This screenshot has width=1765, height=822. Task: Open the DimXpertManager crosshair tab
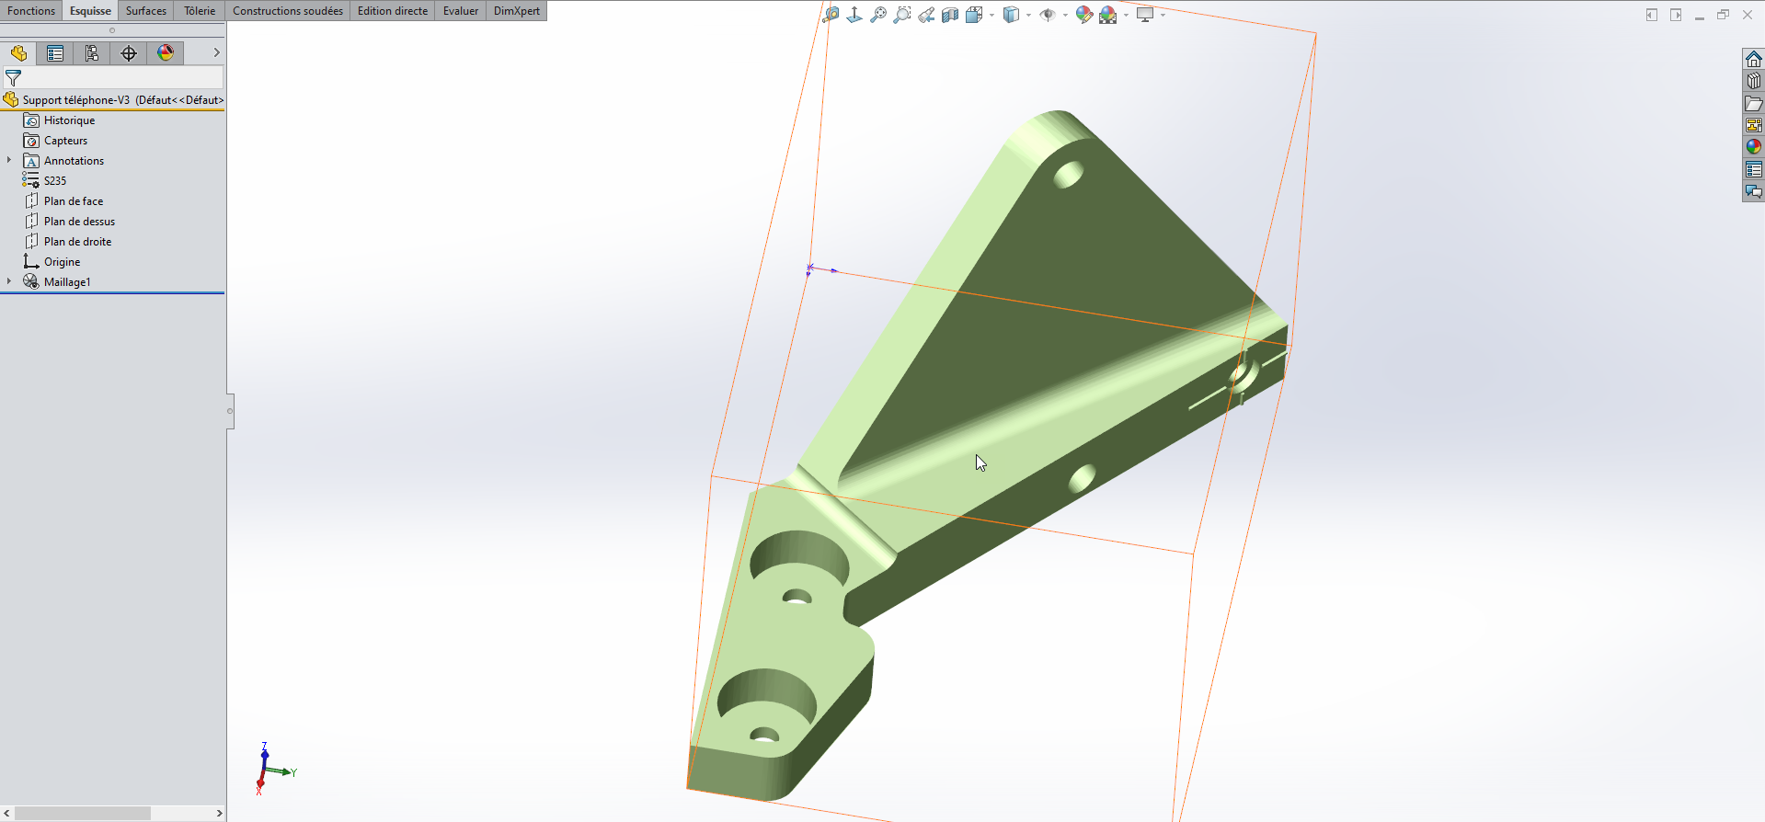click(129, 53)
